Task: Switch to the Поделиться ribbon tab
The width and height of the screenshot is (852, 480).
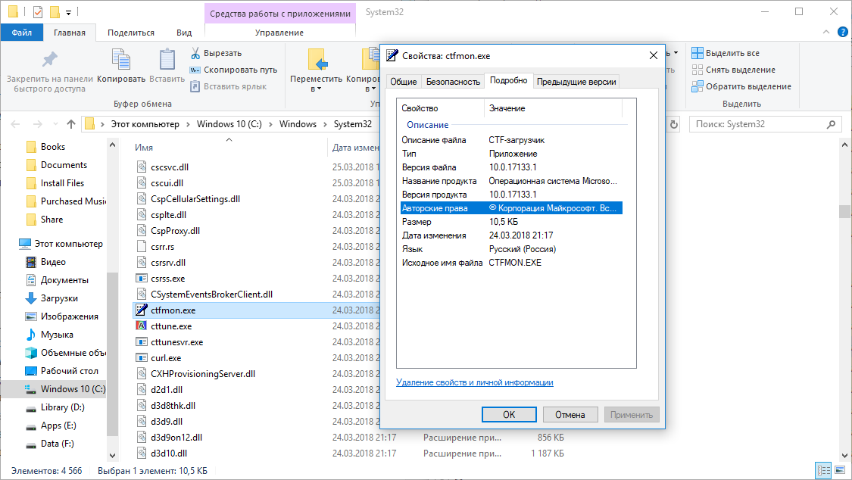Action: (x=131, y=33)
